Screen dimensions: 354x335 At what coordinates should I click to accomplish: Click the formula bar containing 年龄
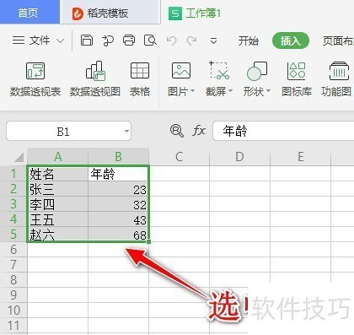283,131
